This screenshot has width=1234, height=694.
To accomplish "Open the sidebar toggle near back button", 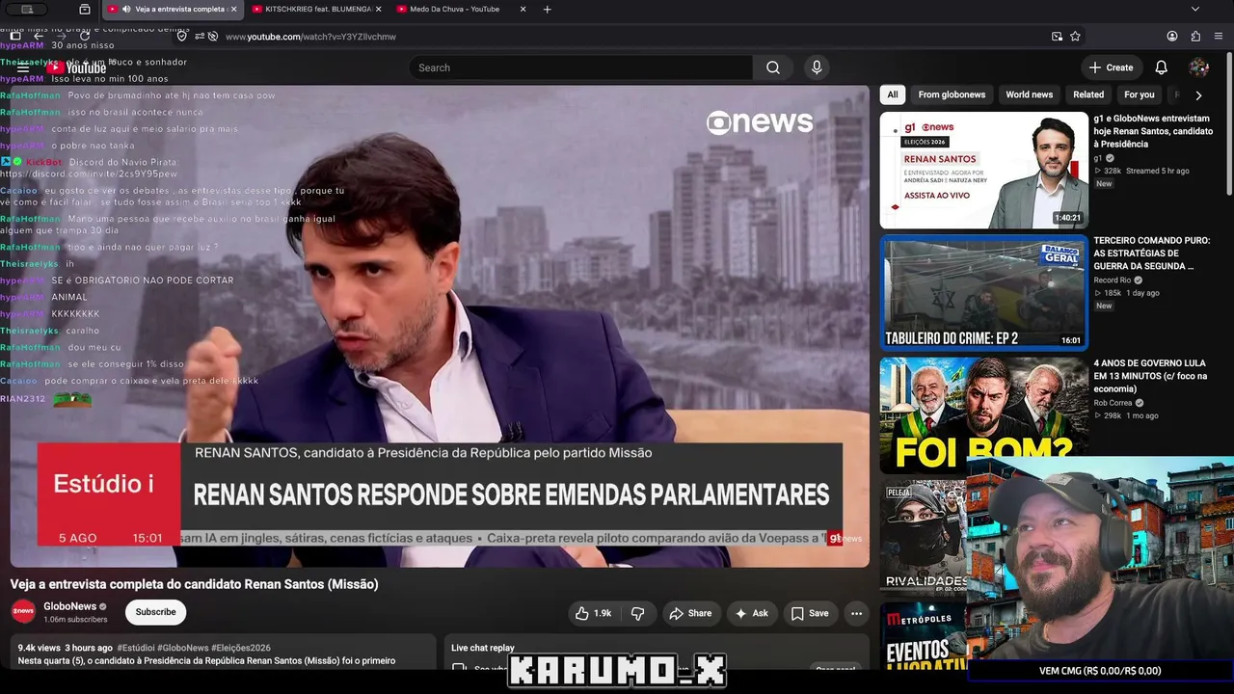I will point(15,37).
